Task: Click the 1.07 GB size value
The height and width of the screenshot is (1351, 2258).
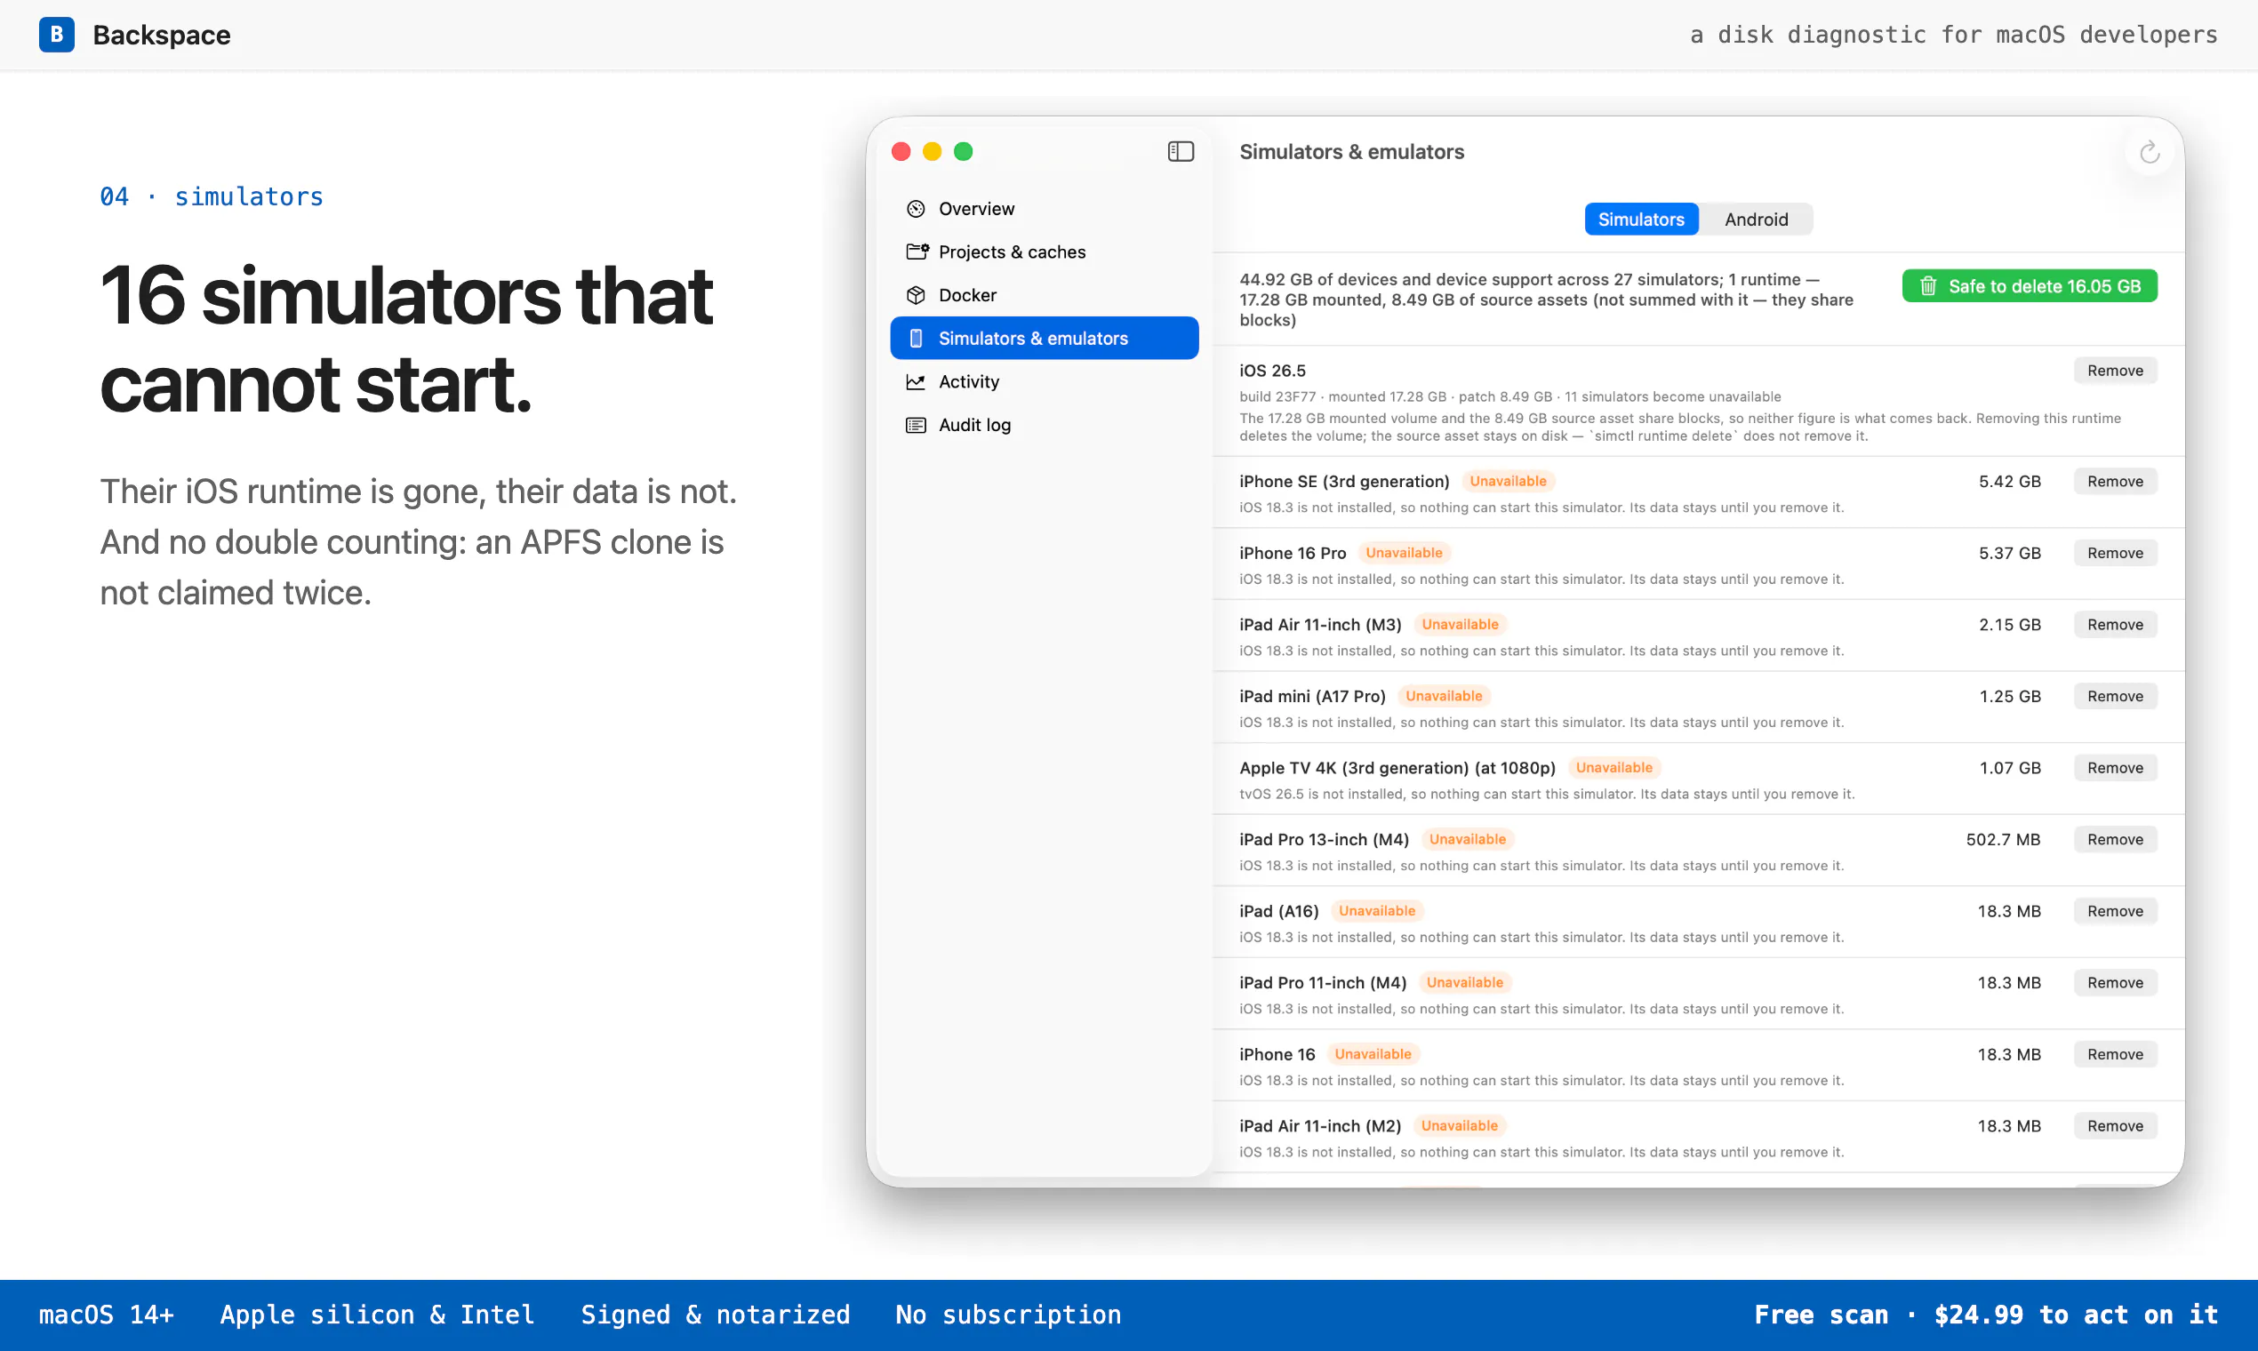Action: click(x=2009, y=767)
